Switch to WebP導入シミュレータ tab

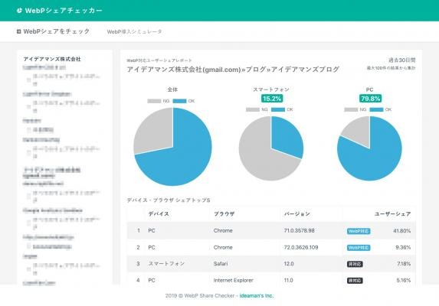coord(134,32)
